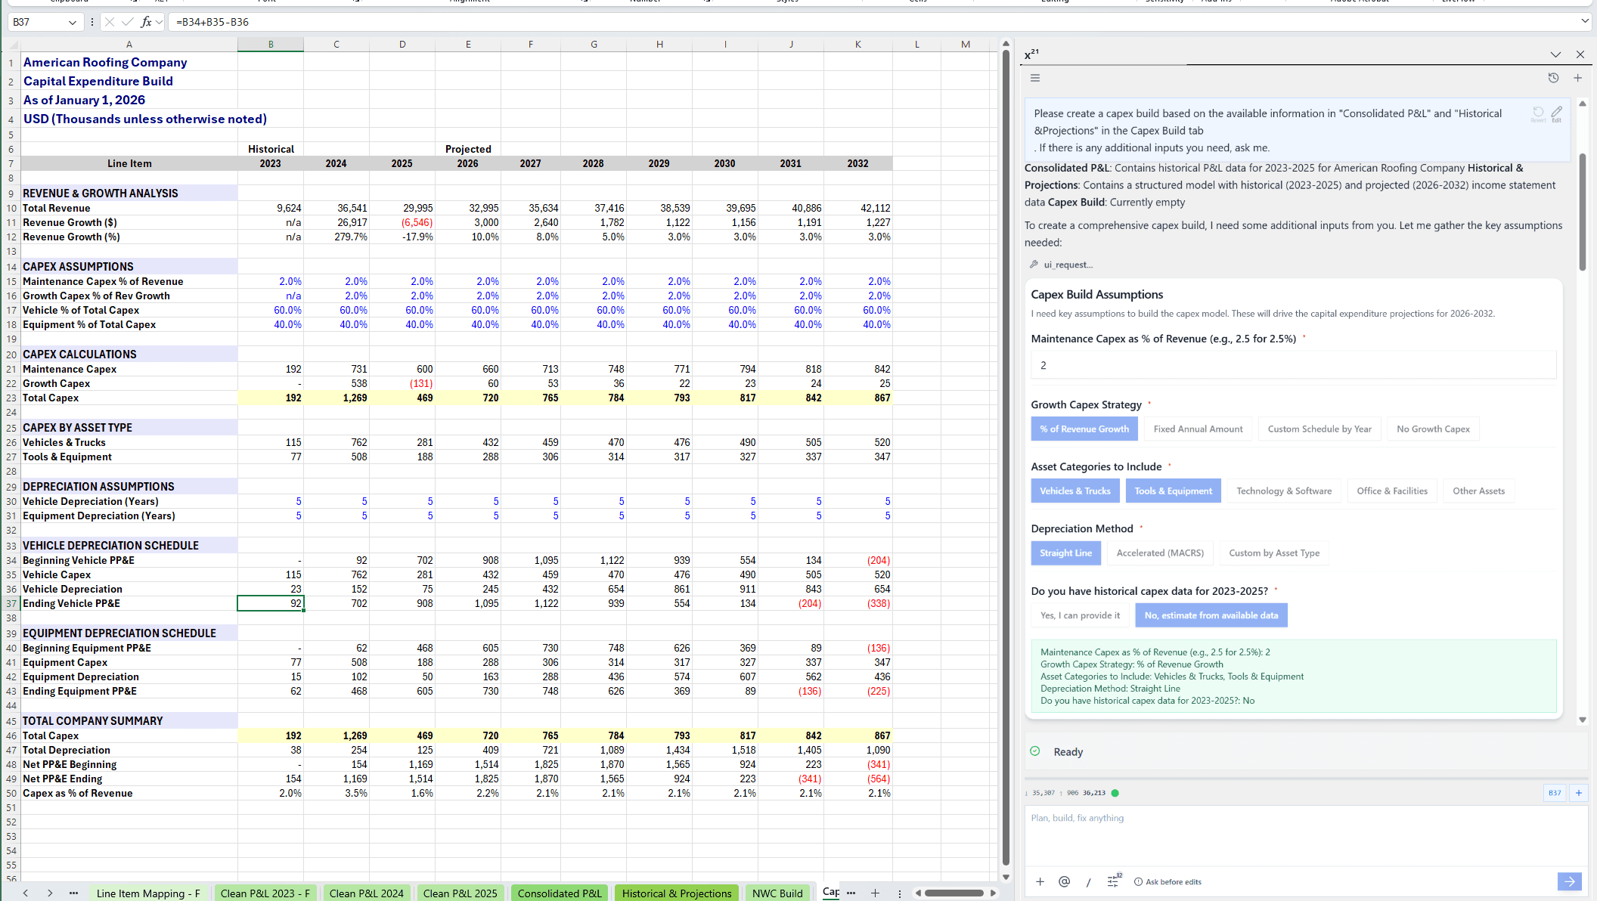Viewport: 1597px width, 901px height.
Task: Start a new chat with plus icon
Action: (x=1578, y=78)
